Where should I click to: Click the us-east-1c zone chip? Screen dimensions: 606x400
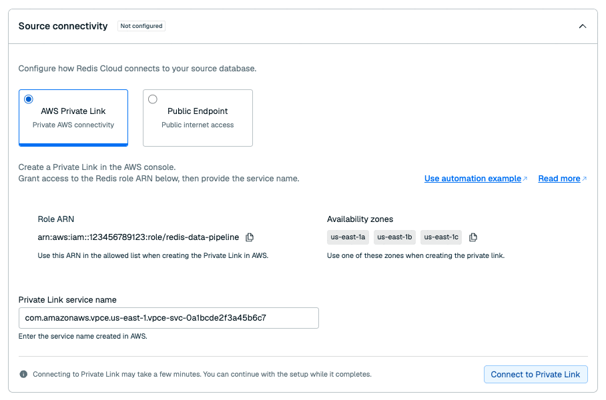point(441,237)
